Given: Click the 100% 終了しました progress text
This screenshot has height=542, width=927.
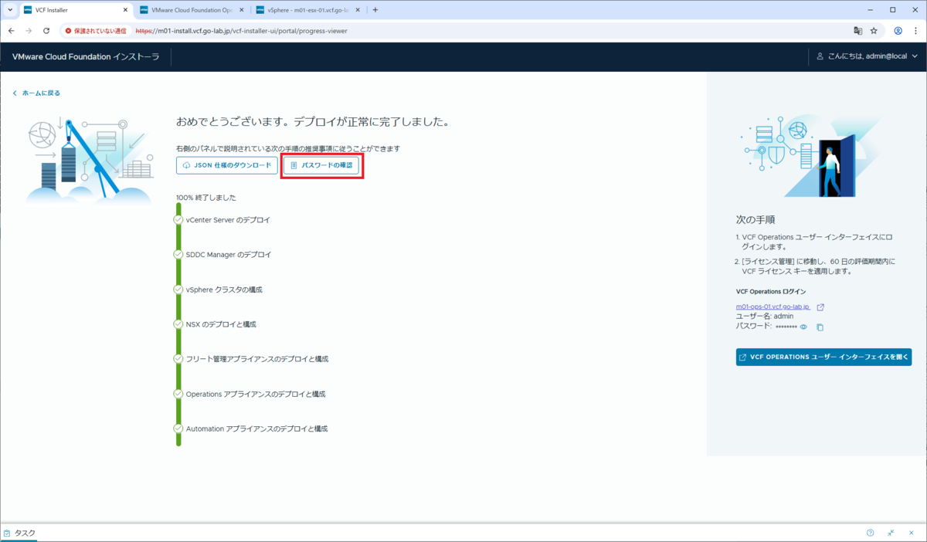Looking at the screenshot, I should (206, 198).
